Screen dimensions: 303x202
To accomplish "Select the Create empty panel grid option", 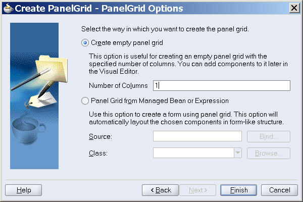I will pyautogui.click(x=85, y=42).
